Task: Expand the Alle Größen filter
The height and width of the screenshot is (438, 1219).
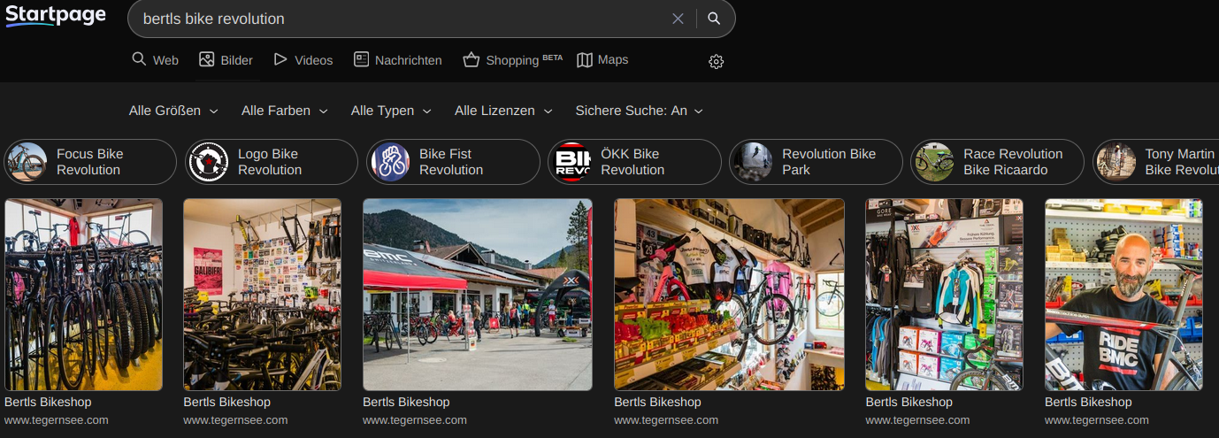Action: click(173, 111)
